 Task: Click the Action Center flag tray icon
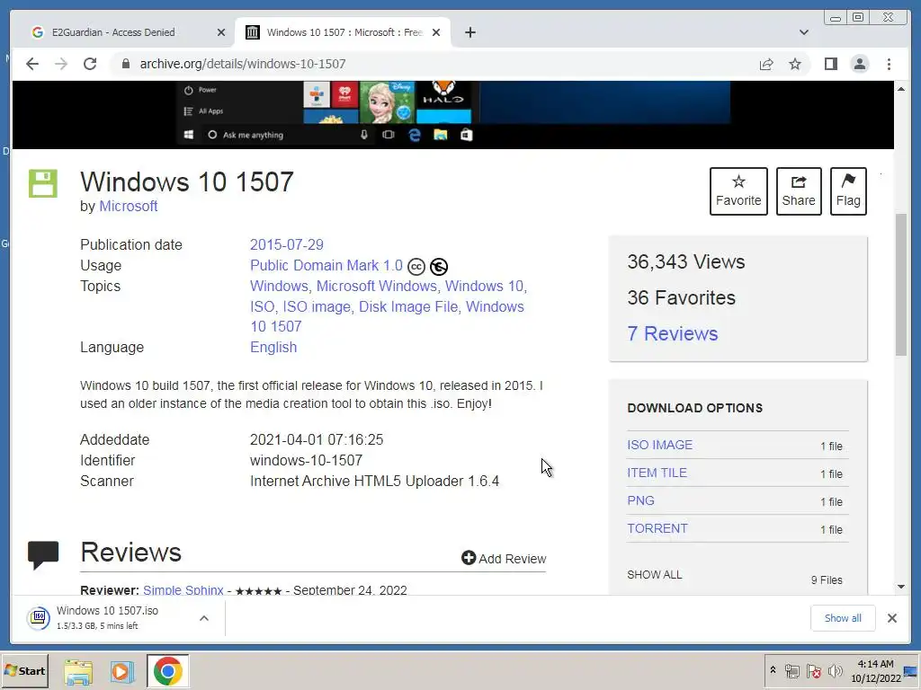pos(813,671)
